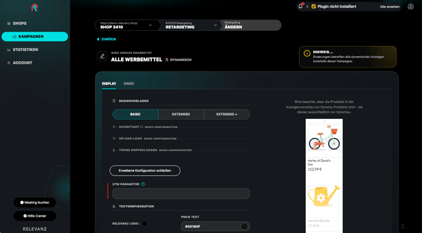Click the drag handle dots icon

click(x=402, y=226)
